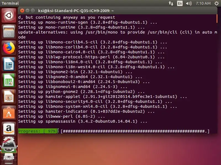Open the sound volume indicator
This screenshot has width=221, height=165.
(189, 3)
